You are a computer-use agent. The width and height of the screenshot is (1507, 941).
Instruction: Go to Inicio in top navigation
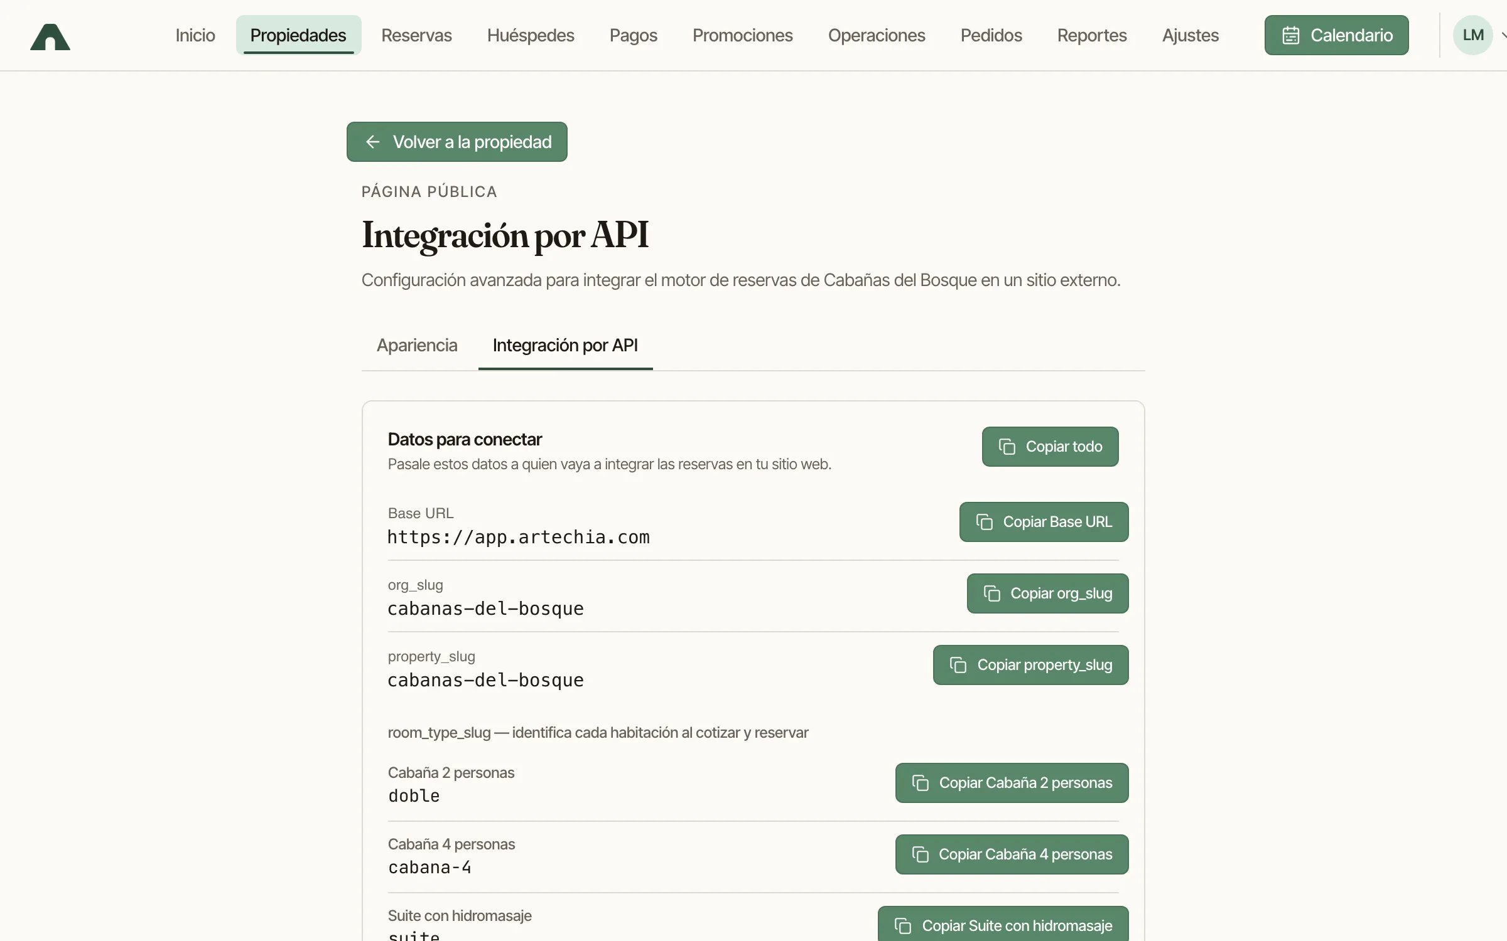[x=195, y=35]
